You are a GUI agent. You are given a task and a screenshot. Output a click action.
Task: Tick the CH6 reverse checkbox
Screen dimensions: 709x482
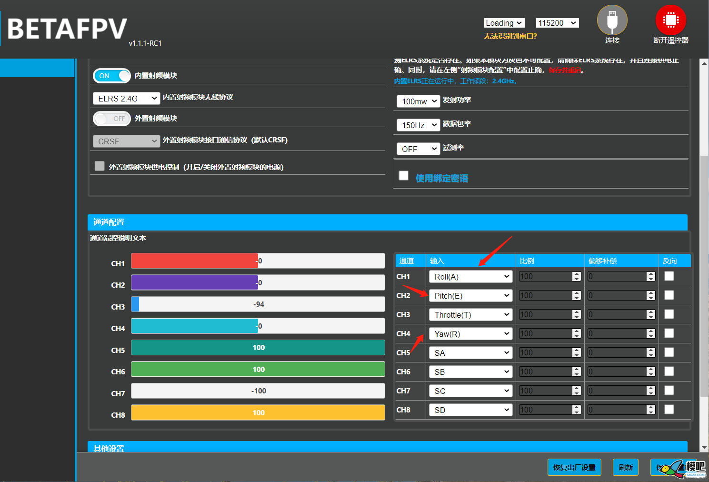tap(669, 371)
